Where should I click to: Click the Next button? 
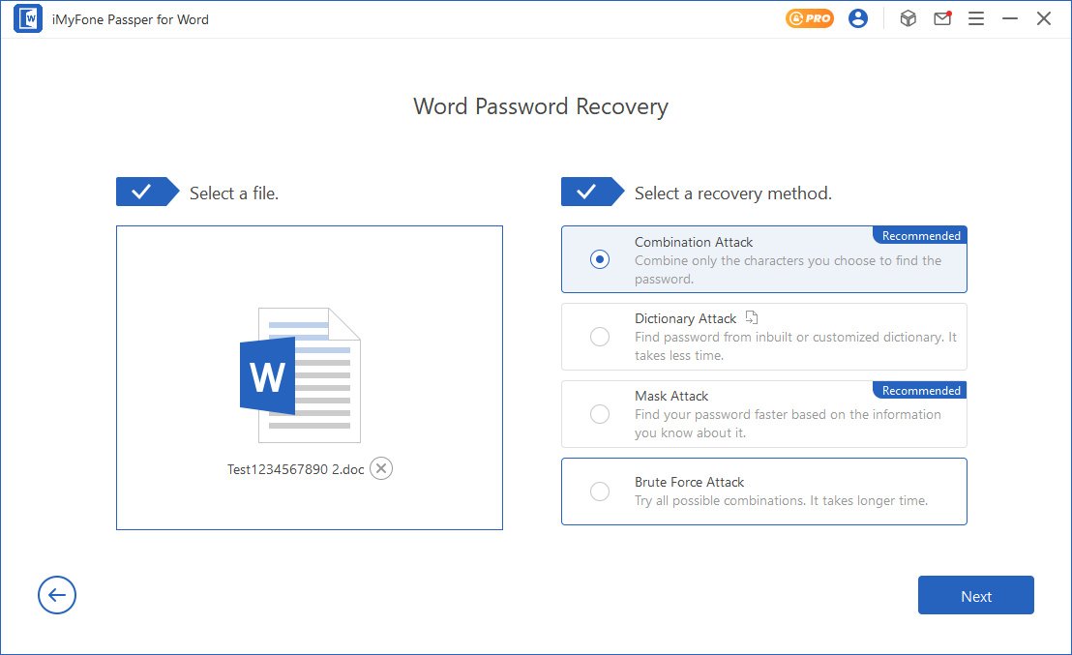975,596
